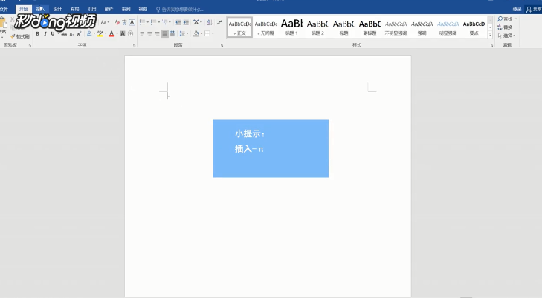This screenshot has width=542, height=298.
Task: Select the 正文 (Normal) style
Action: click(x=239, y=27)
